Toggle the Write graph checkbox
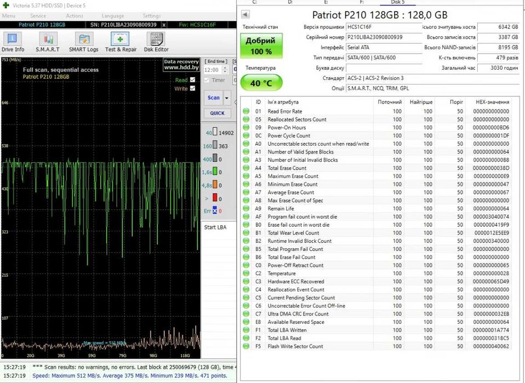This screenshot has width=525, height=383. click(x=192, y=88)
